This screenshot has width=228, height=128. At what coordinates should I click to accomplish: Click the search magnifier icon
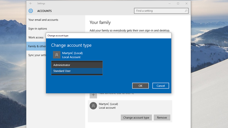[186, 11]
